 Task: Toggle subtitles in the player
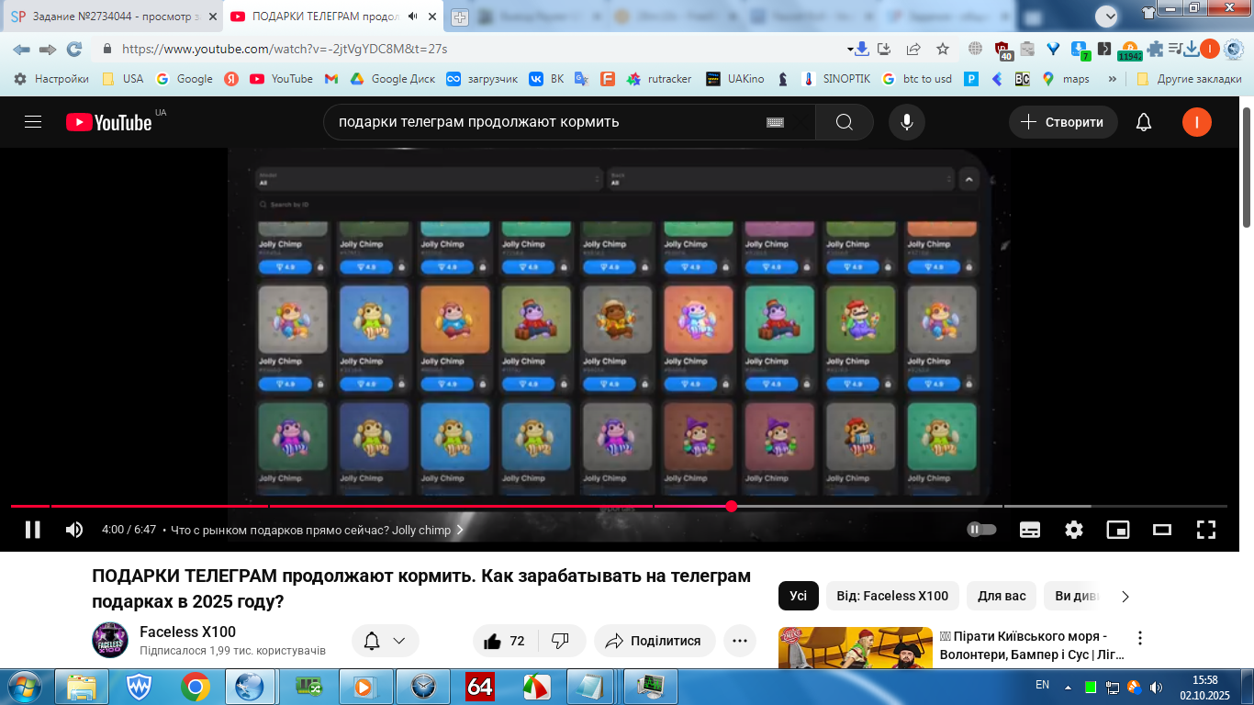point(1030,530)
